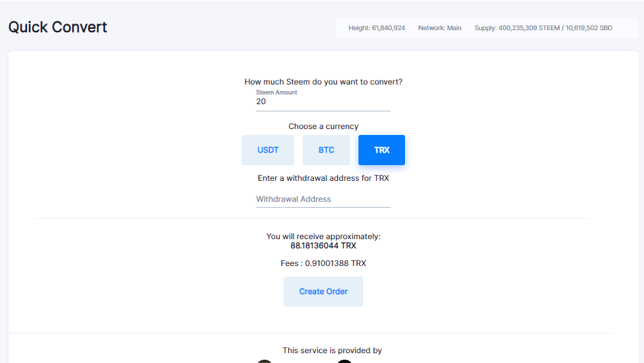
Task: Click the 88.18136044 TRX receive amount
Action: click(323, 246)
